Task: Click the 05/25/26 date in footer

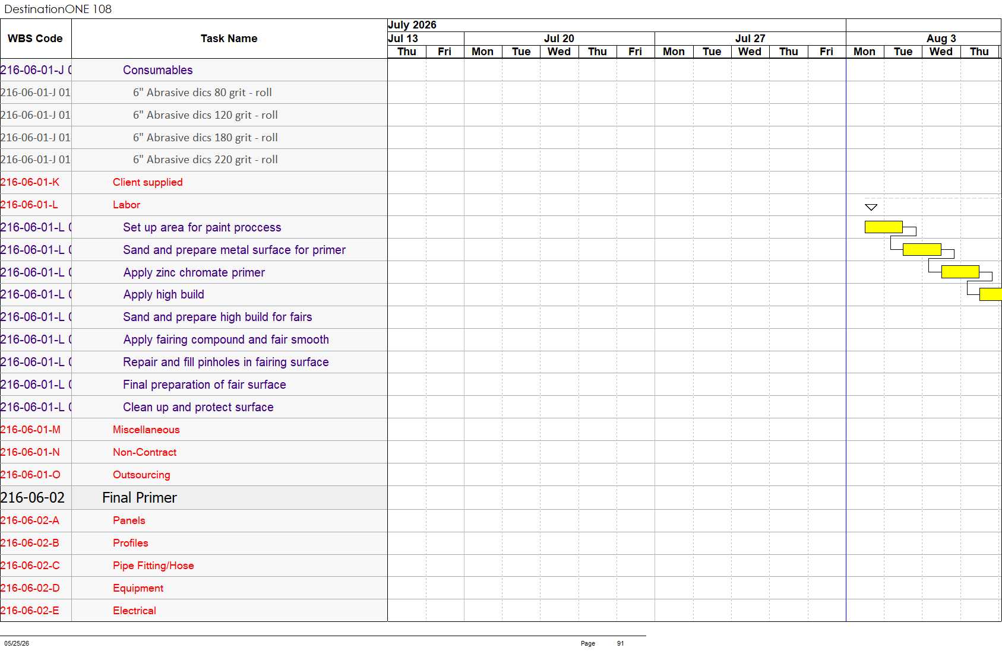Action: (x=17, y=643)
